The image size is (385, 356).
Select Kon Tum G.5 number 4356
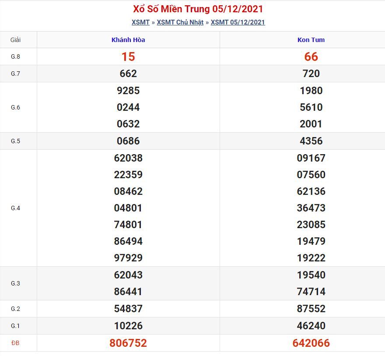click(x=311, y=141)
